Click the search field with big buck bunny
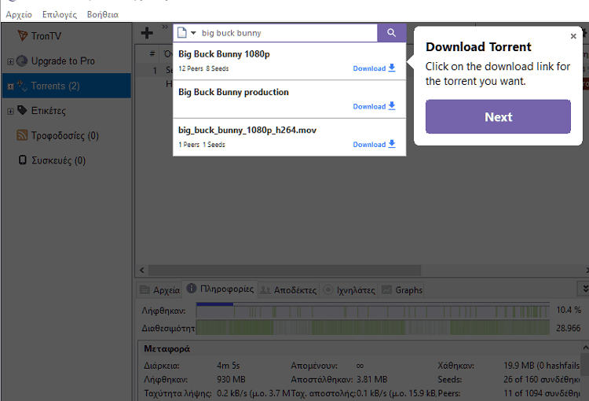The height and width of the screenshot is (401, 589). pos(287,33)
